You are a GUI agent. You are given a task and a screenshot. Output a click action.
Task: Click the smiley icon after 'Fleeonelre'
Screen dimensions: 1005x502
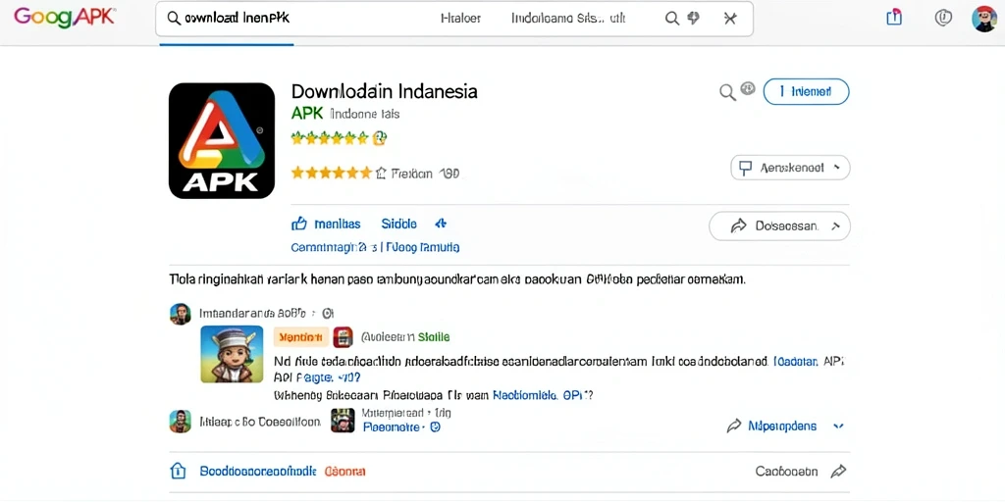pos(435,427)
